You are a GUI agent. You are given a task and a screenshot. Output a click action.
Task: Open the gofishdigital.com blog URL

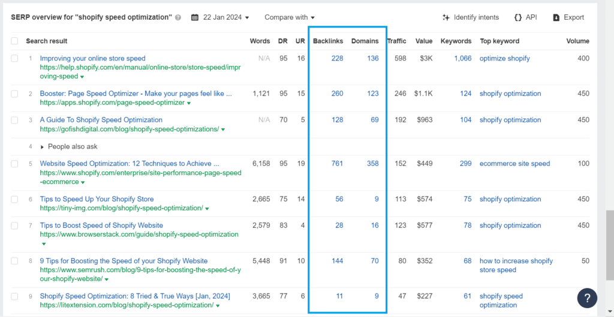[130, 129]
